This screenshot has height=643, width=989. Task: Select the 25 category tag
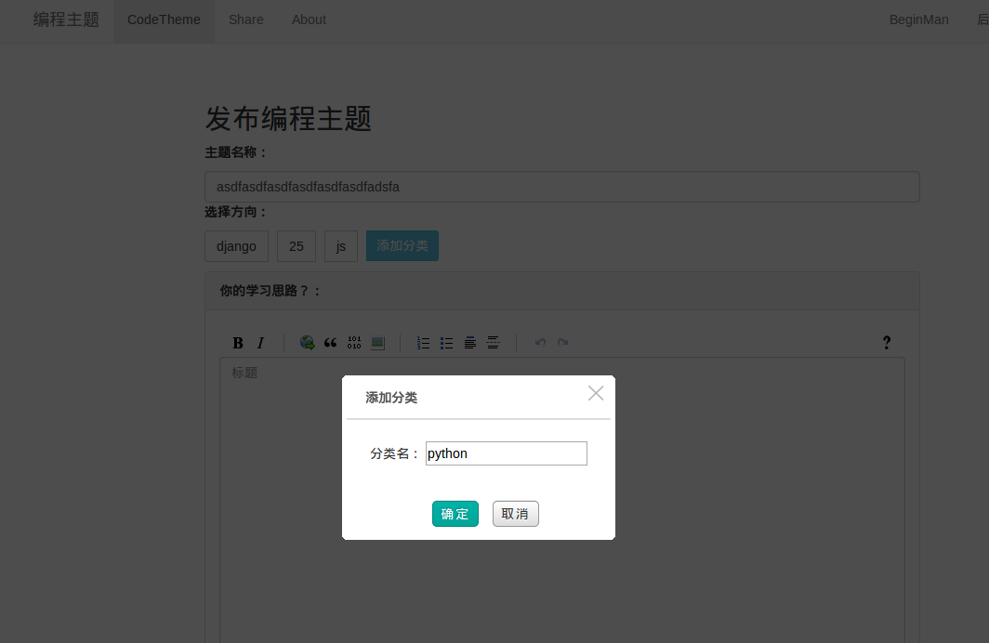pos(297,246)
